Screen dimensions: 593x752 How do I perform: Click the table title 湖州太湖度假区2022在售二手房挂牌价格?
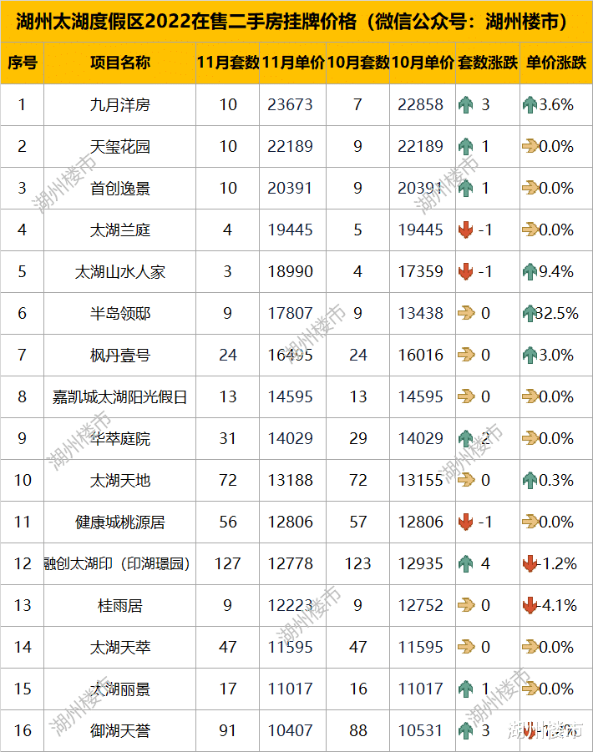point(186,22)
